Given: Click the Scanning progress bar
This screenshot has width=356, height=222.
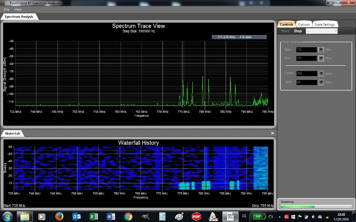Looking at the screenshot, I should 316,206.
